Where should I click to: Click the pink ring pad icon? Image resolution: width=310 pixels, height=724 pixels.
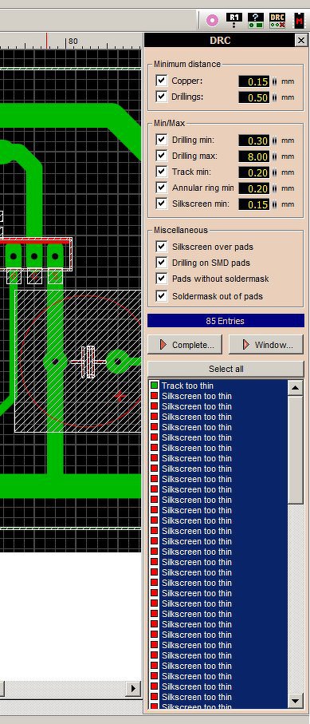click(x=212, y=21)
